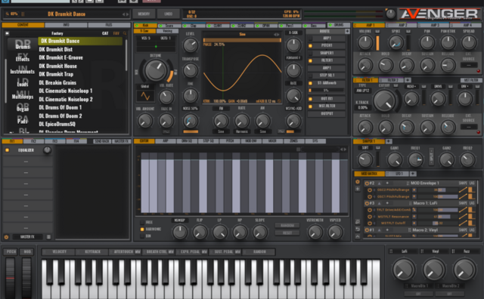The image size is (484, 299).
Task: Open the RESO filter parameter dropdown
Action: (x=411, y=87)
